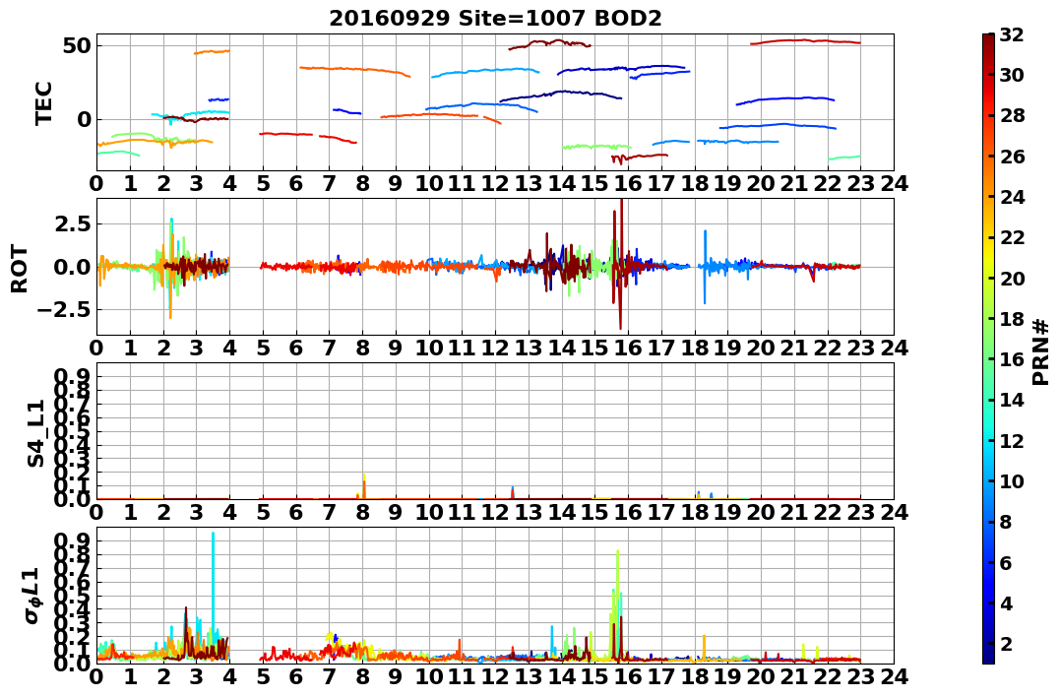Click the '4' tick on the colorbar

[1006, 603]
